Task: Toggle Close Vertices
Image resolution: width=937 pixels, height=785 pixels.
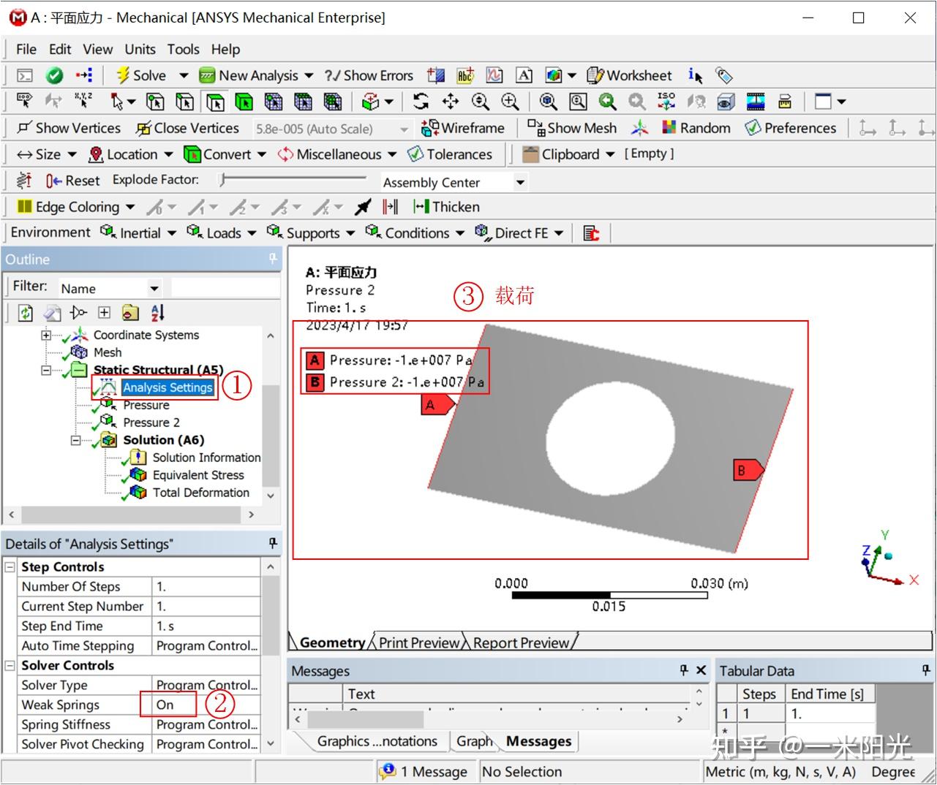Action: click(188, 128)
